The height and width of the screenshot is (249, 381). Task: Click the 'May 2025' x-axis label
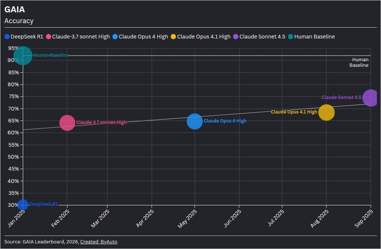188,219
